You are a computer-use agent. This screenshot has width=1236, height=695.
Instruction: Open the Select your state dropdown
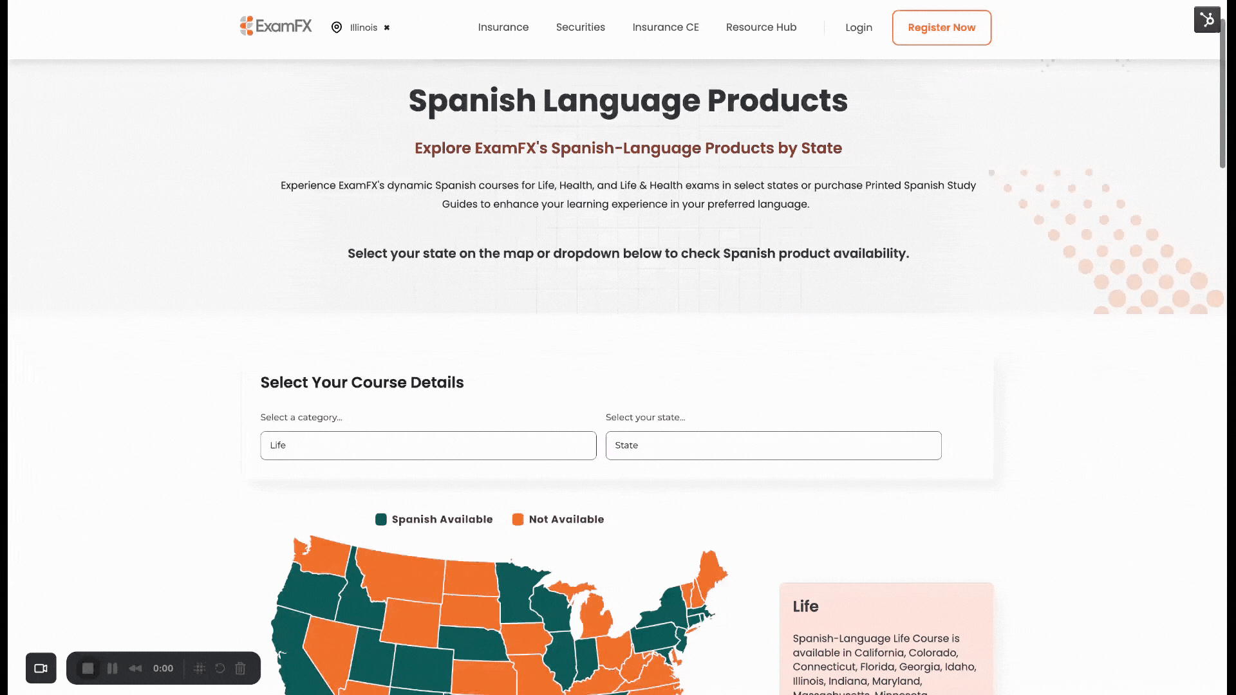pos(772,445)
